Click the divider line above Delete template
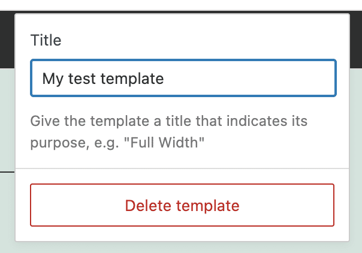The height and width of the screenshot is (253, 362). pos(182,168)
